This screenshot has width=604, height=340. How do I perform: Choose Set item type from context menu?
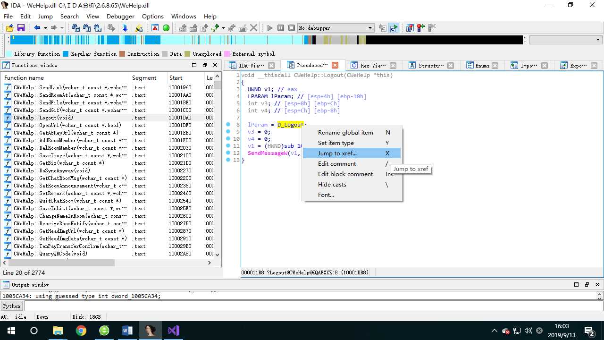(352, 143)
